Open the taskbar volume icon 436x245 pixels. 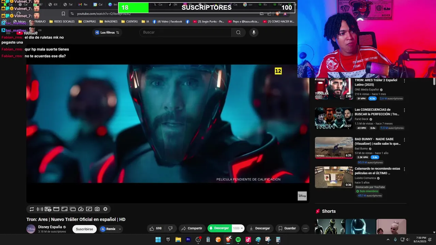[x=407, y=240]
